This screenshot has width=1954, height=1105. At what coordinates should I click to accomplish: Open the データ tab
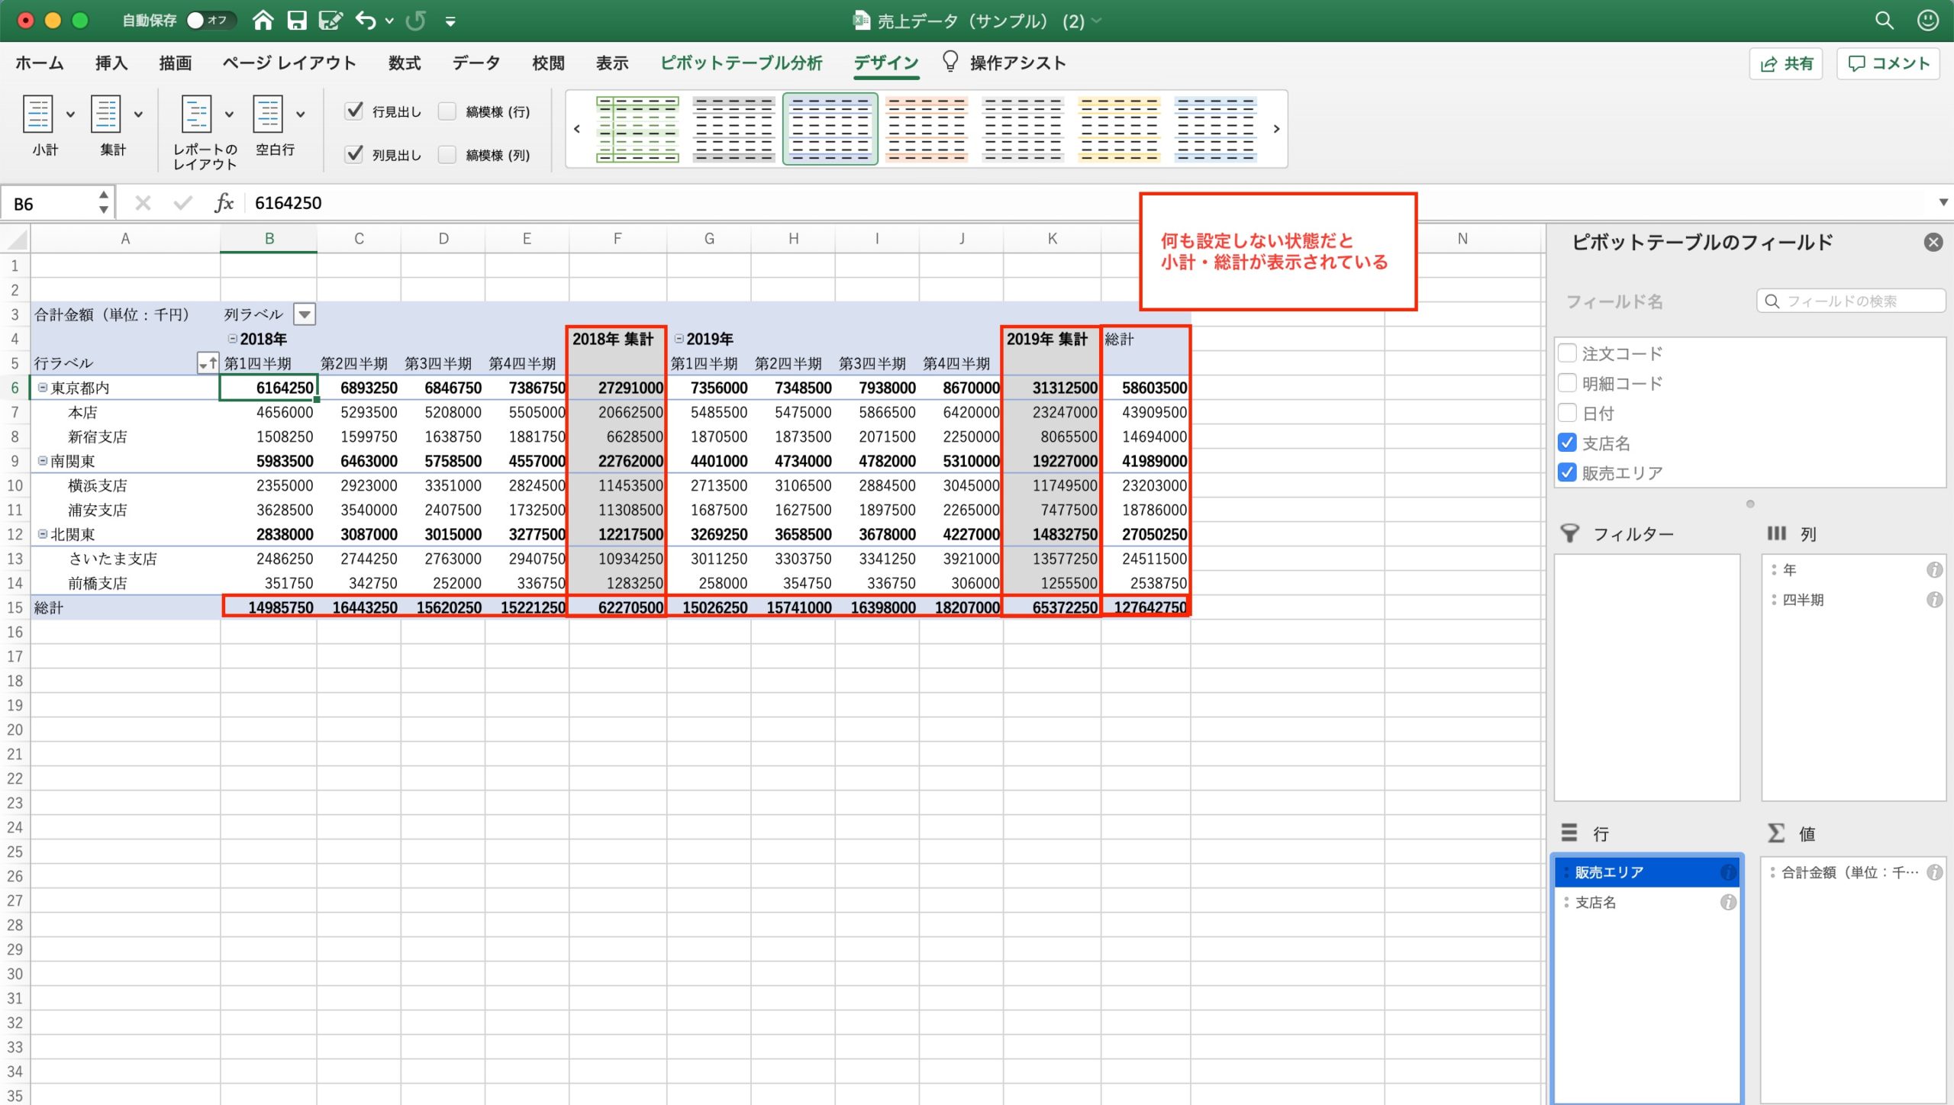pyautogui.click(x=476, y=63)
